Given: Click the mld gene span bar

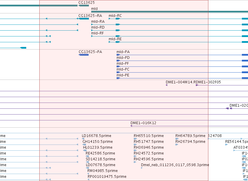Looking at the screenshot, I should [x=170, y=12].
